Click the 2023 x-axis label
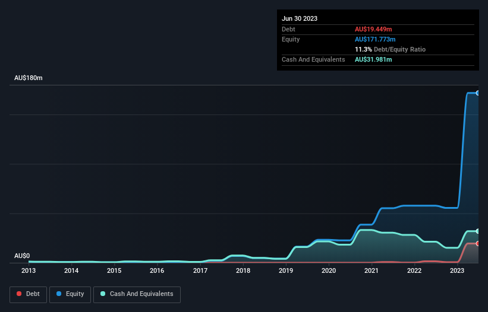The height and width of the screenshot is (312, 488). click(x=457, y=270)
